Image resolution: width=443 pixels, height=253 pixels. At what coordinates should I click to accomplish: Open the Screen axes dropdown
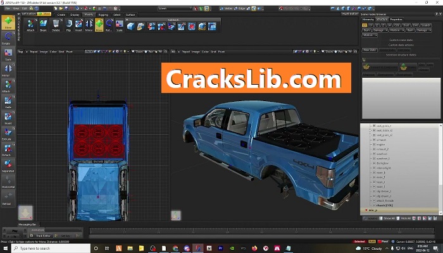[175, 8]
